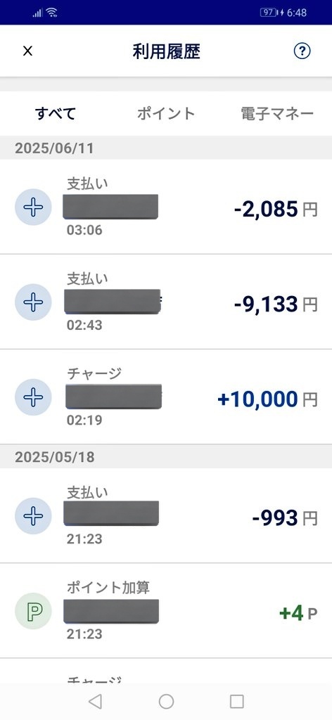Tap the plus icon beside the -9,133 yen payment

pyautogui.click(x=33, y=302)
